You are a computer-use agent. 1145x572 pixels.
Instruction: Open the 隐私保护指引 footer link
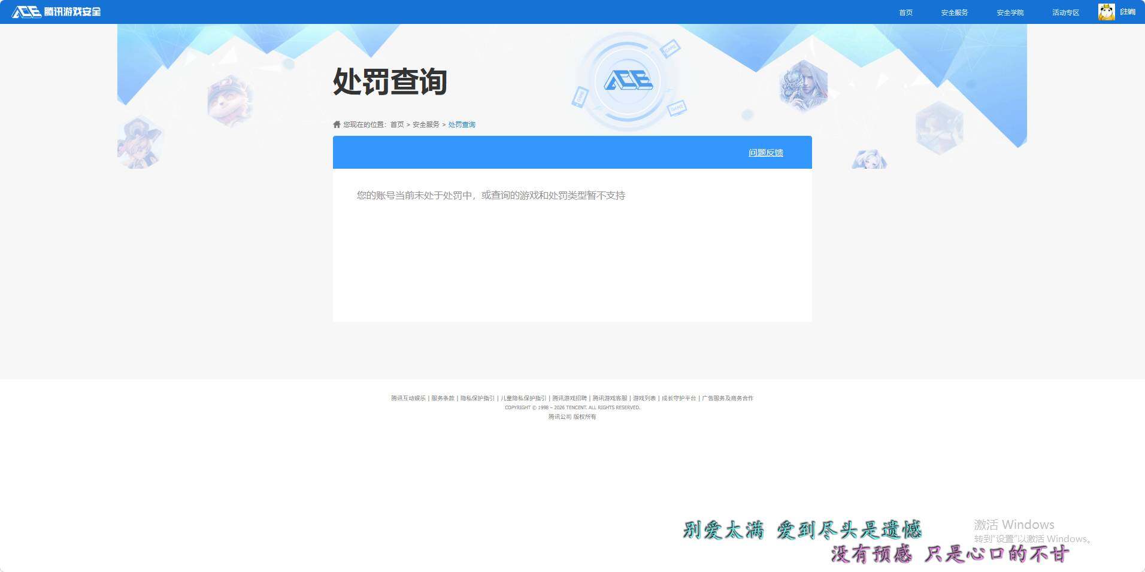pos(477,398)
